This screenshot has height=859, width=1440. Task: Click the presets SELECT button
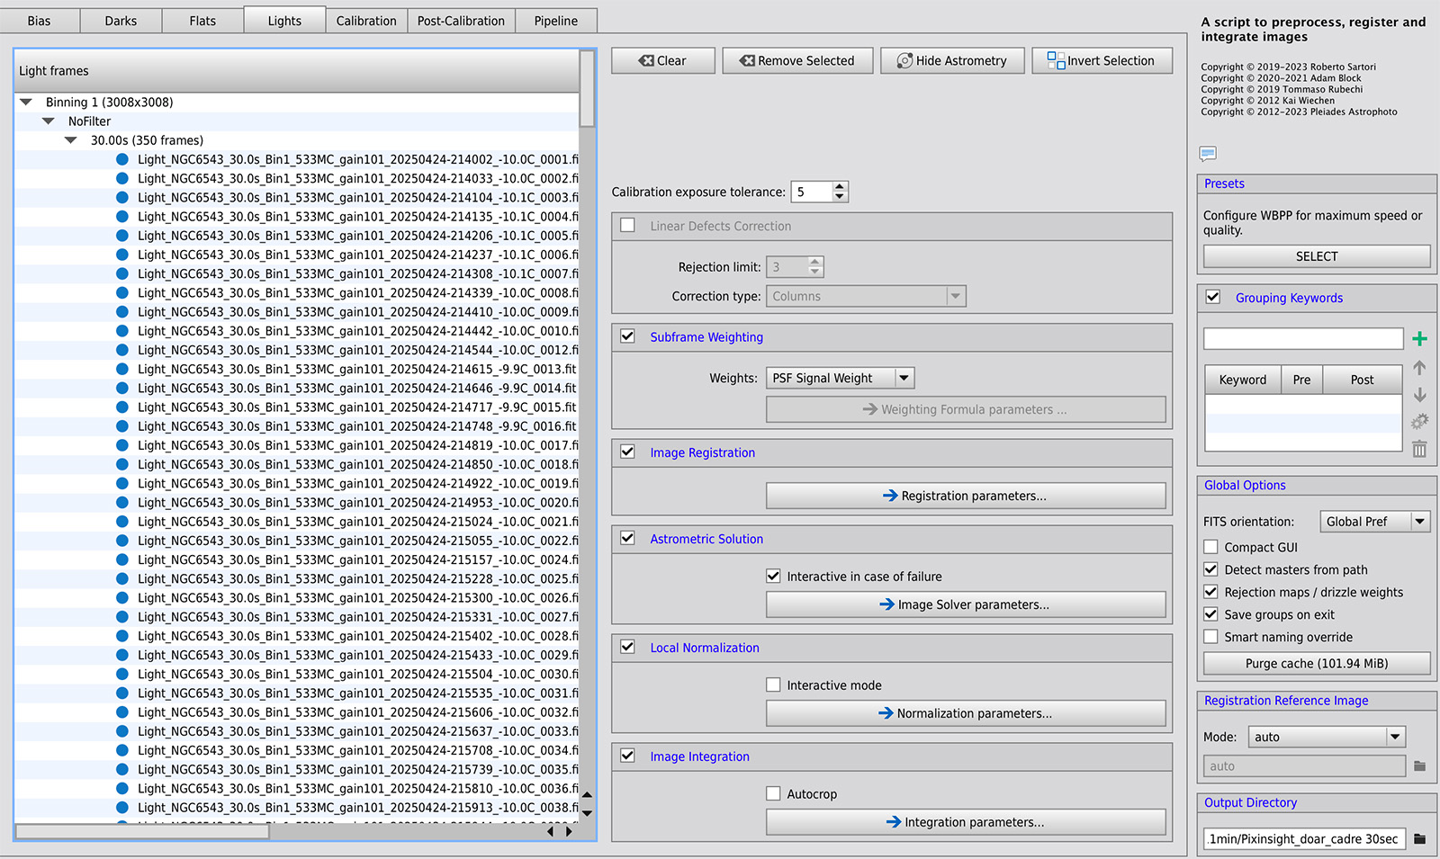pyautogui.click(x=1317, y=256)
